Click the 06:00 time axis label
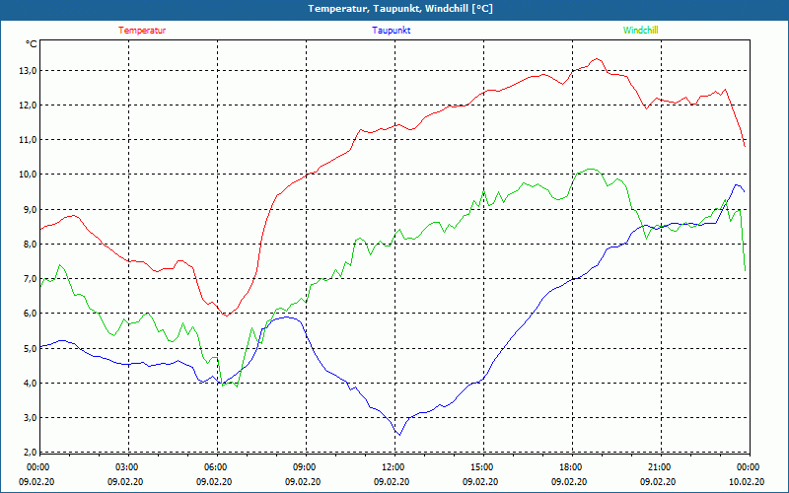This screenshot has width=789, height=493. pyautogui.click(x=217, y=467)
